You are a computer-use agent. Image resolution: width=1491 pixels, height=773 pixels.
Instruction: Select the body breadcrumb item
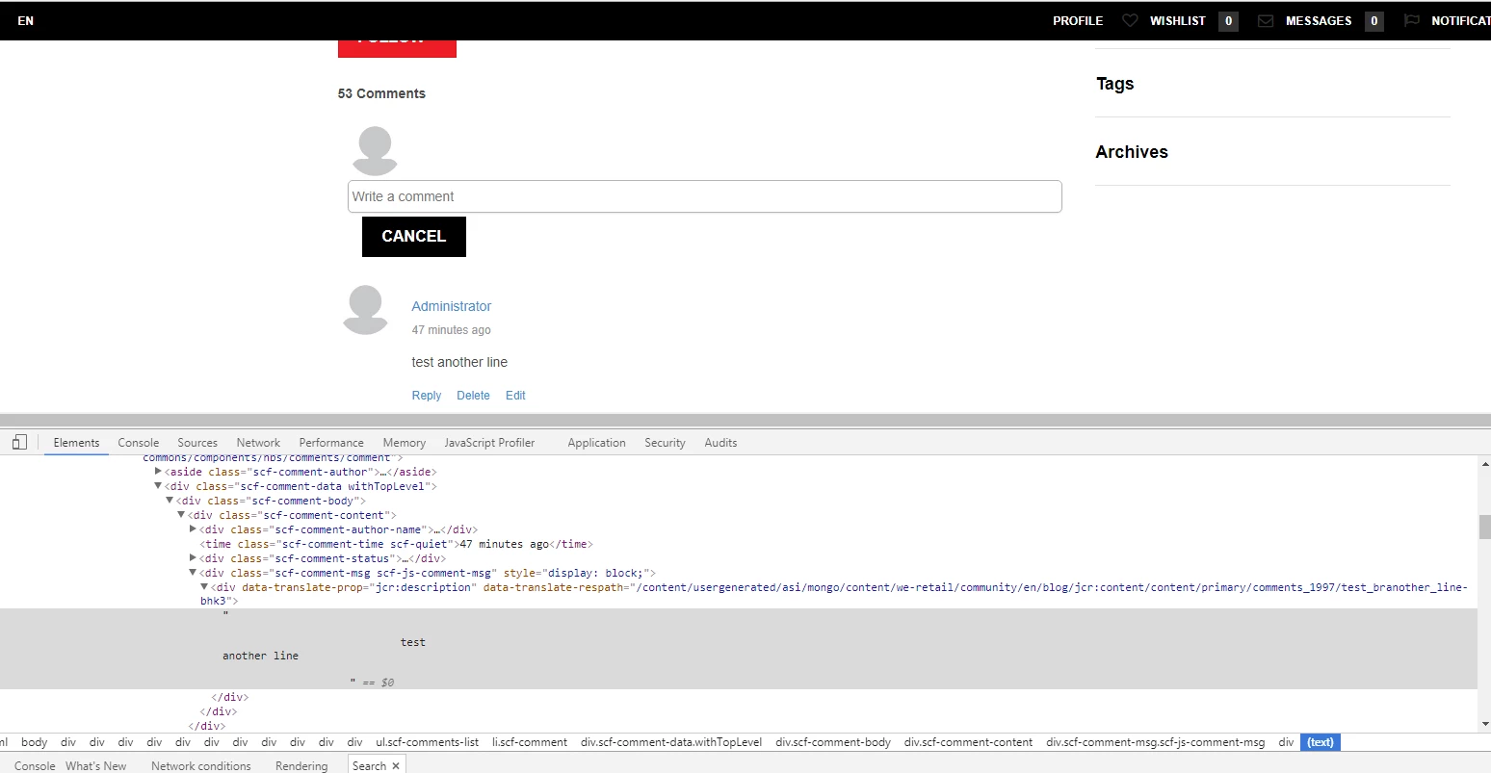[34, 742]
